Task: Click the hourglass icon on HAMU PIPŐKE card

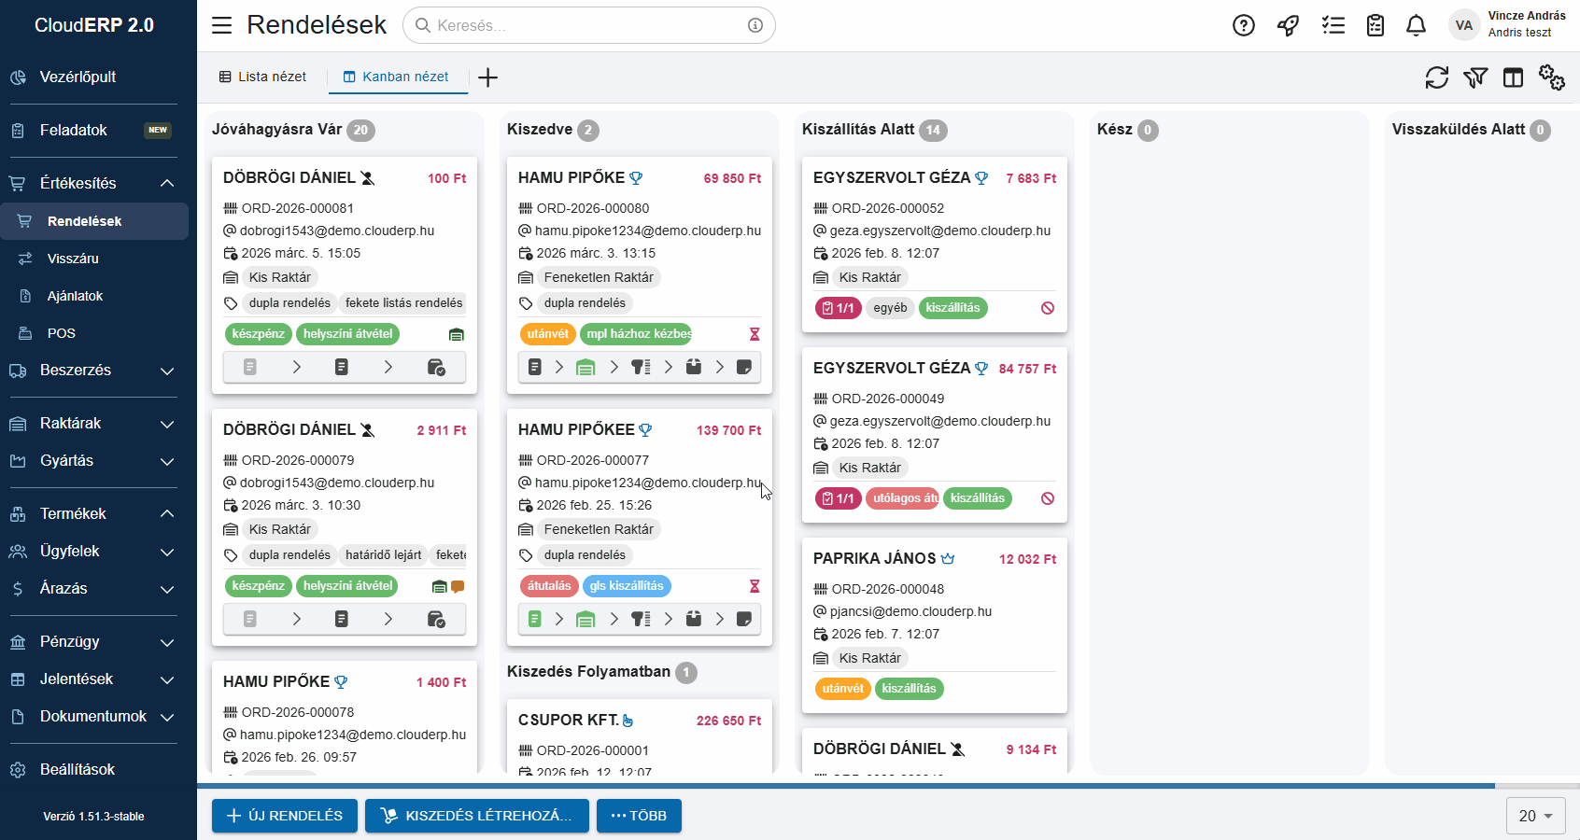Action: [x=755, y=333]
